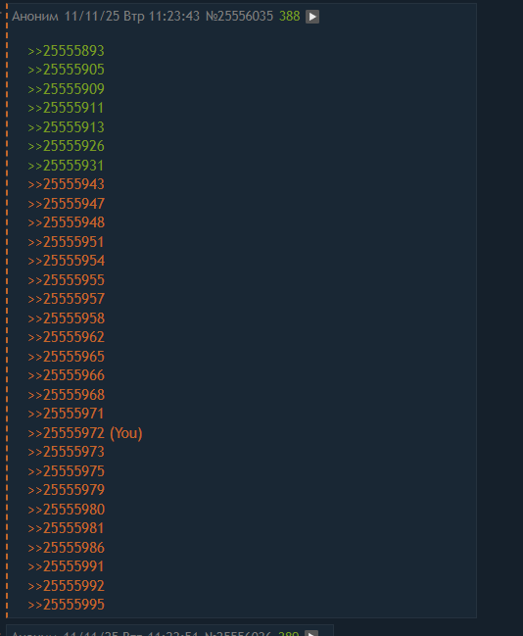Open your own post link >>25555972 (You)
This screenshot has width=523, height=636.
[x=85, y=433]
